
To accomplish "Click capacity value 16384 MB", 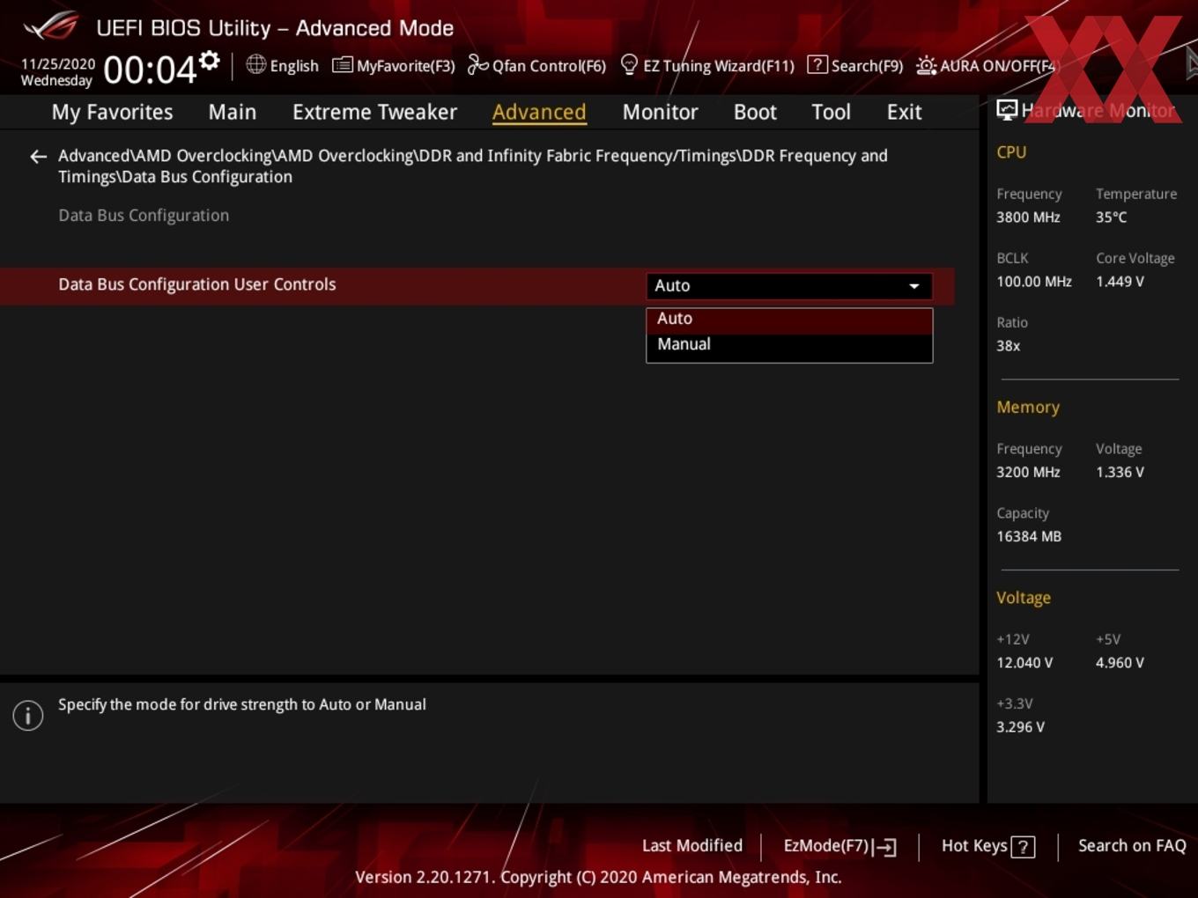I will pyautogui.click(x=1029, y=536).
